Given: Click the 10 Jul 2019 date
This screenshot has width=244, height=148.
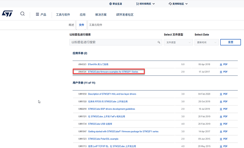Looking at the screenshot, I should pyautogui.click(x=204, y=109).
